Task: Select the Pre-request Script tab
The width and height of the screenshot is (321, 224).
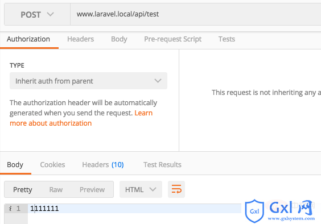Action: 172,39
